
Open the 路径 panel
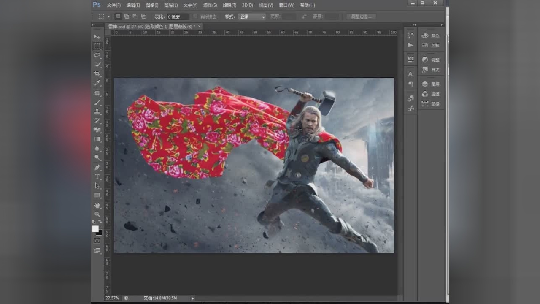pos(431,103)
